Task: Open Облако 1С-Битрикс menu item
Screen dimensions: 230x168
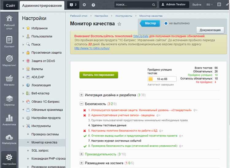Action: [45, 102]
